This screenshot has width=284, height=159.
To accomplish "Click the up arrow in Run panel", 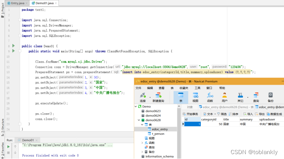I will [15, 147].
